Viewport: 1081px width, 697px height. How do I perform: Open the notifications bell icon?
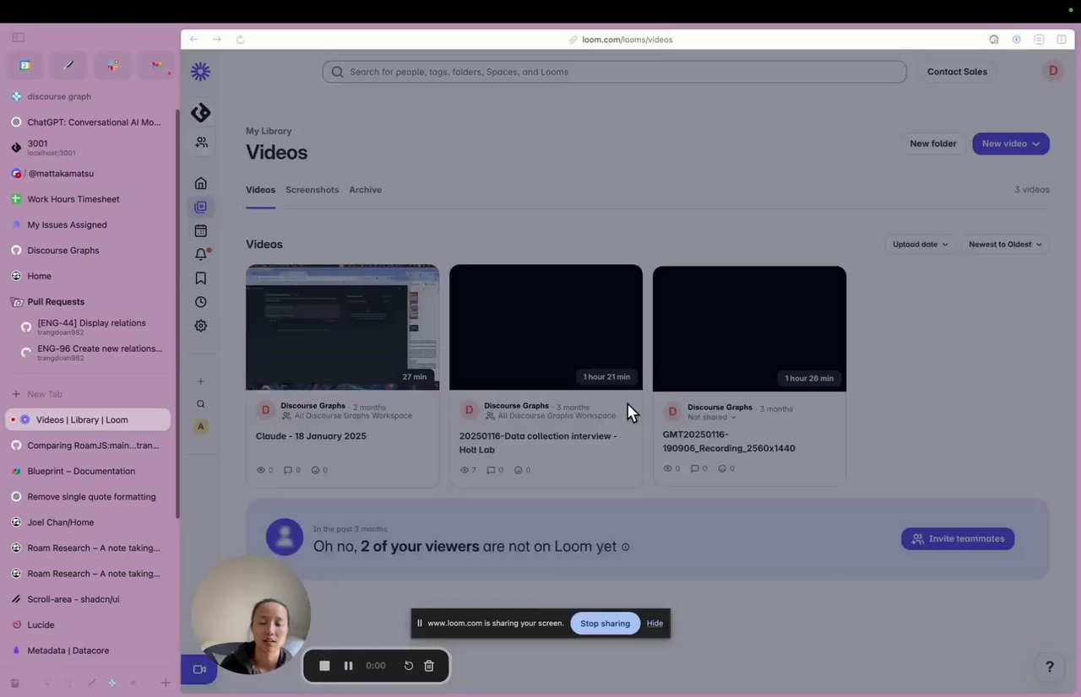[x=201, y=254]
